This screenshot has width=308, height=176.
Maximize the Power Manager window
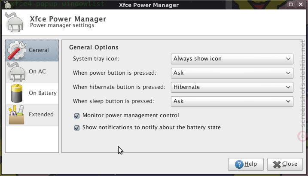(291, 4)
